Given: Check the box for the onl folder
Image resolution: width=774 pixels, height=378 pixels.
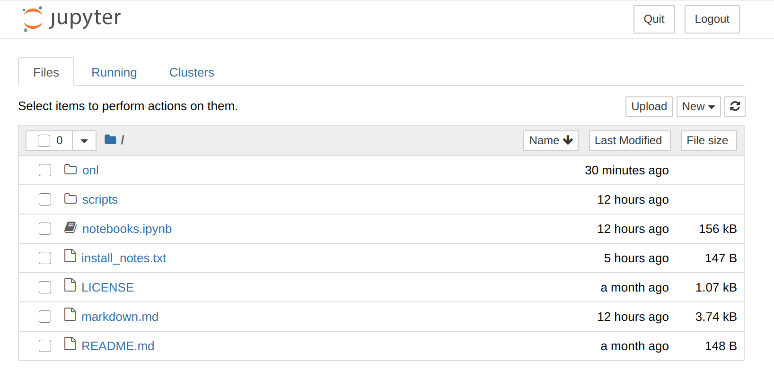Looking at the screenshot, I should point(45,170).
